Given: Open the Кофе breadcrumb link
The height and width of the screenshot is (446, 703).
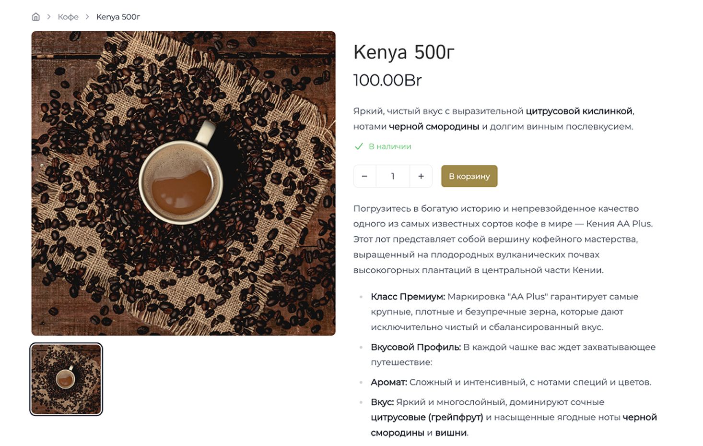Looking at the screenshot, I should pyautogui.click(x=68, y=17).
